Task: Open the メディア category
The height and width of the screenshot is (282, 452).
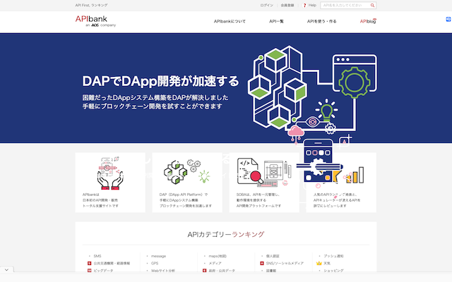Action: click(x=215, y=263)
